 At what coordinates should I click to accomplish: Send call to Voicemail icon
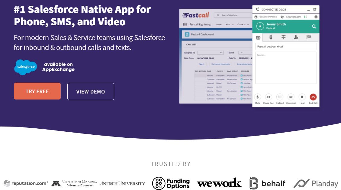[291, 97]
